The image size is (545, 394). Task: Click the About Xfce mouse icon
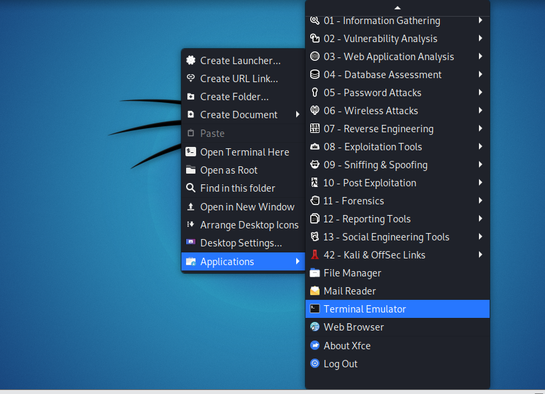(315, 345)
